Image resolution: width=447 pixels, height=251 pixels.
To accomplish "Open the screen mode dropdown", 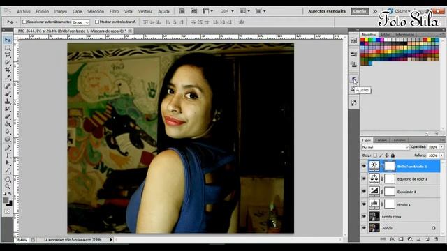I will (x=261, y=11).
